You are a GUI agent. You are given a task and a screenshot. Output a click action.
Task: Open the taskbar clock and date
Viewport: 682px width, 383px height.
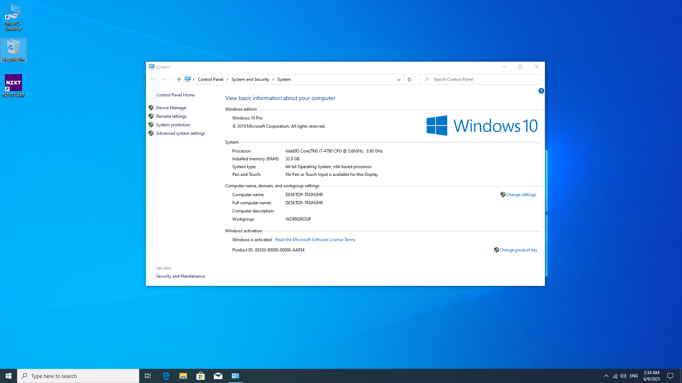coord(652,376)
